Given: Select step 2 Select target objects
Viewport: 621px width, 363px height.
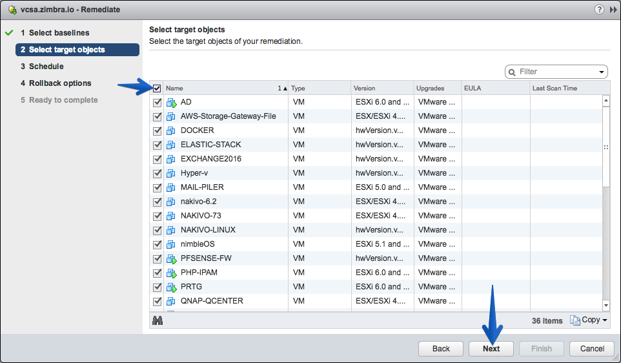Looking at the screenshot, I should tap(77, 50).
